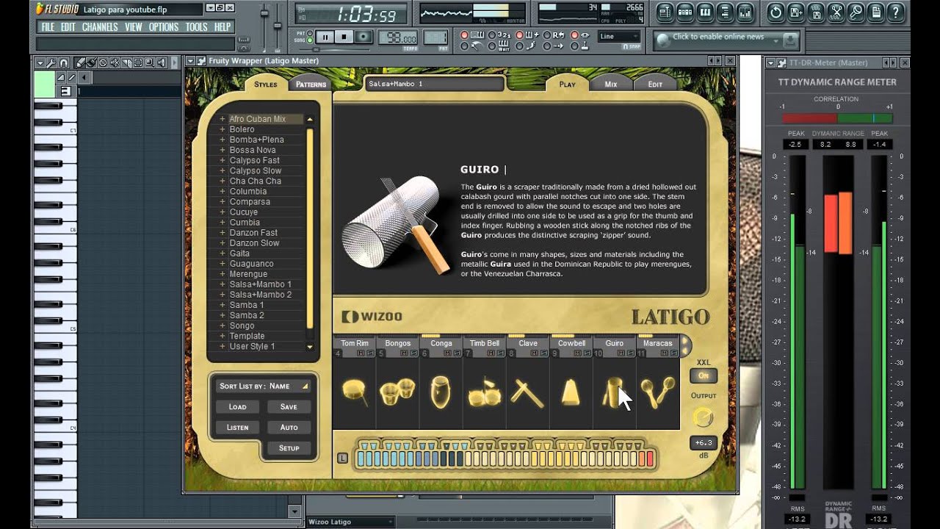Select the Bongos instrument icon
Screen dimensions: 940x529
(397, 392)
